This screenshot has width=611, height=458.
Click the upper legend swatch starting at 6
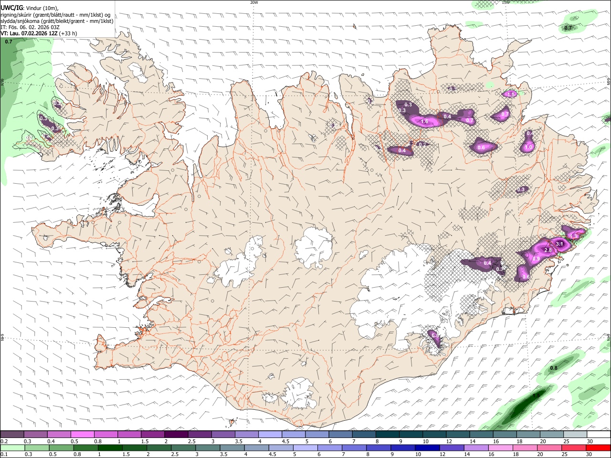(x=340, y=434)
